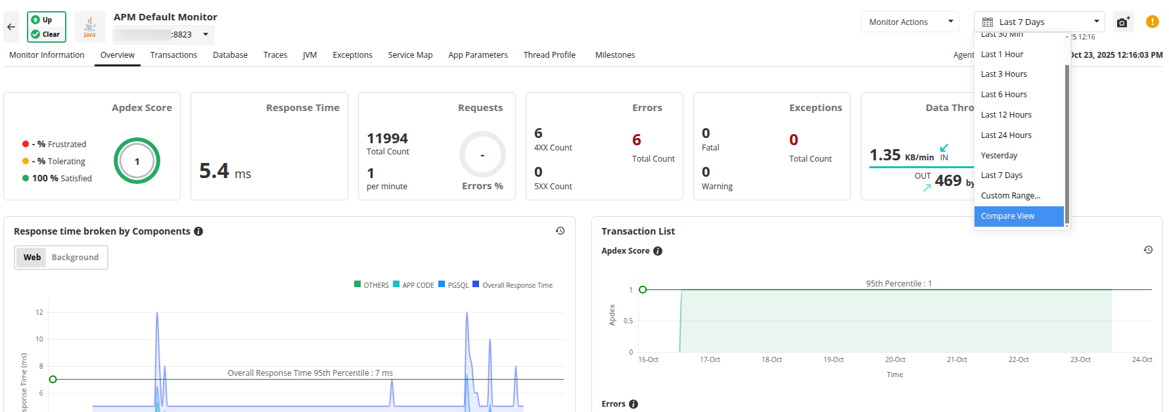Select the Web toggle button
This screenshot has width=1169, height=412.
(x=32, y=258)
